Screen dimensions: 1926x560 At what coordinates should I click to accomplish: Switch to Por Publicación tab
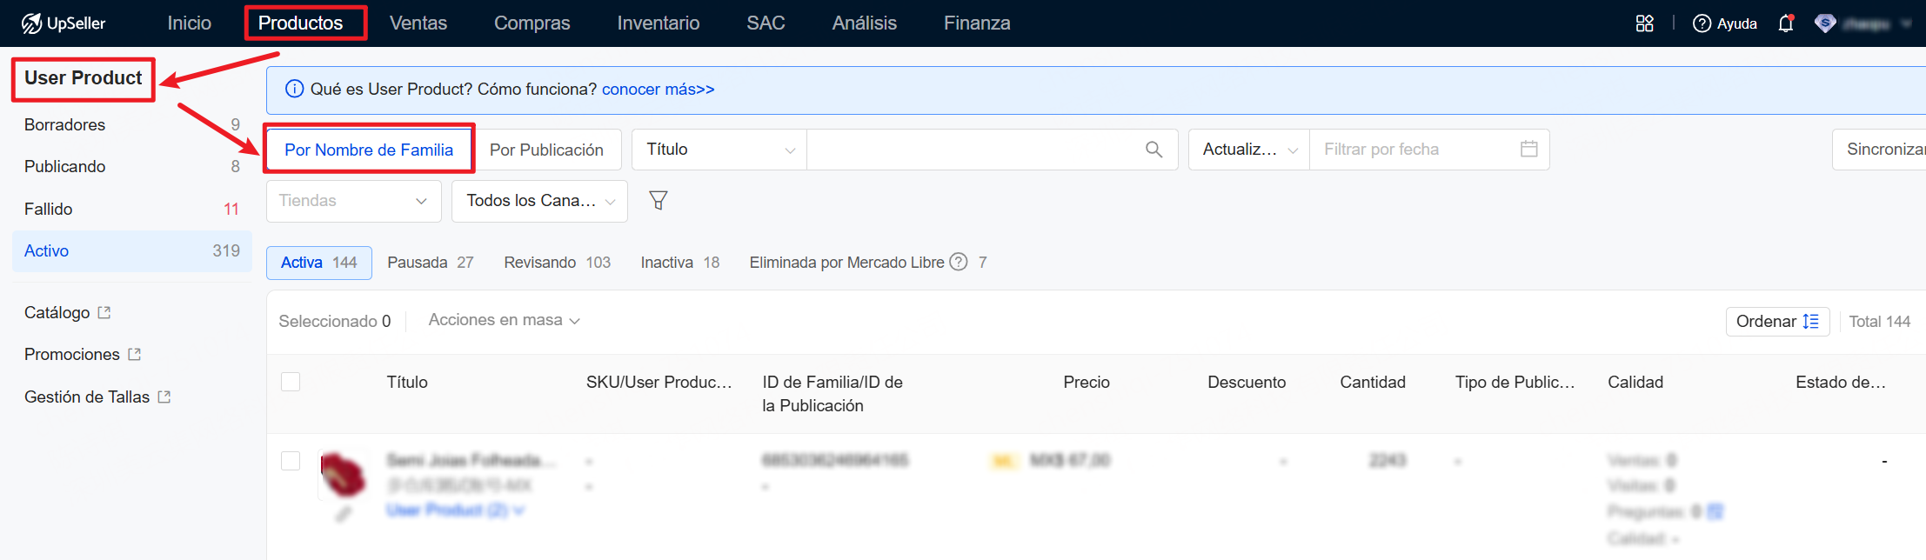[x=547, y=150]
